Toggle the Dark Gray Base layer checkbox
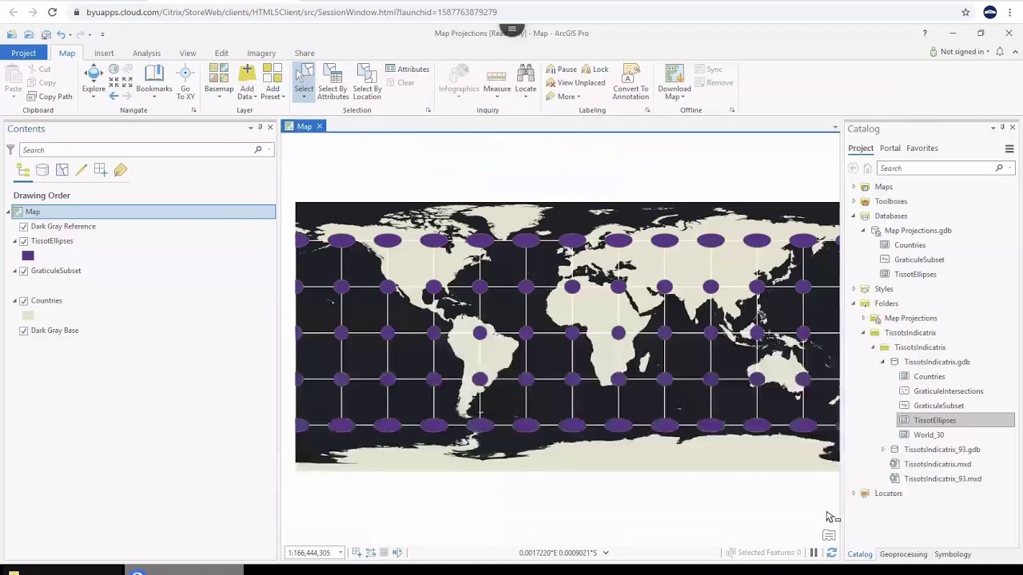Viewport: 1023px width, 575px height. pos(24,331)
